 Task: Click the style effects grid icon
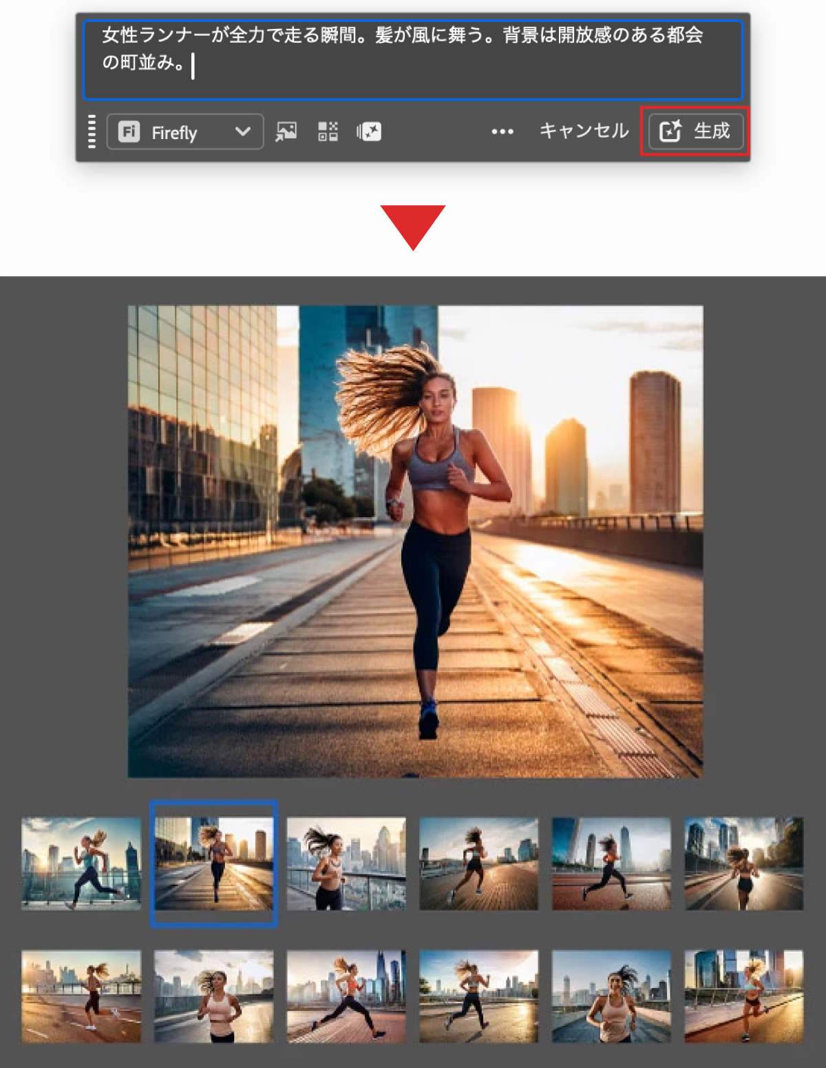tap(328, 132)
